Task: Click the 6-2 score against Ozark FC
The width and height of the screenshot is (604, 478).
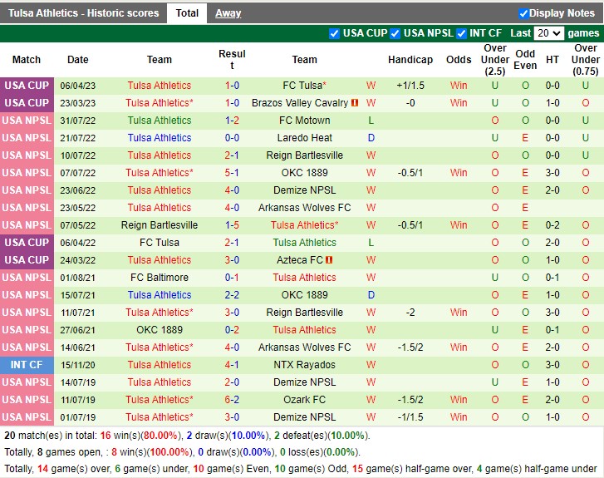Action: 232,400
